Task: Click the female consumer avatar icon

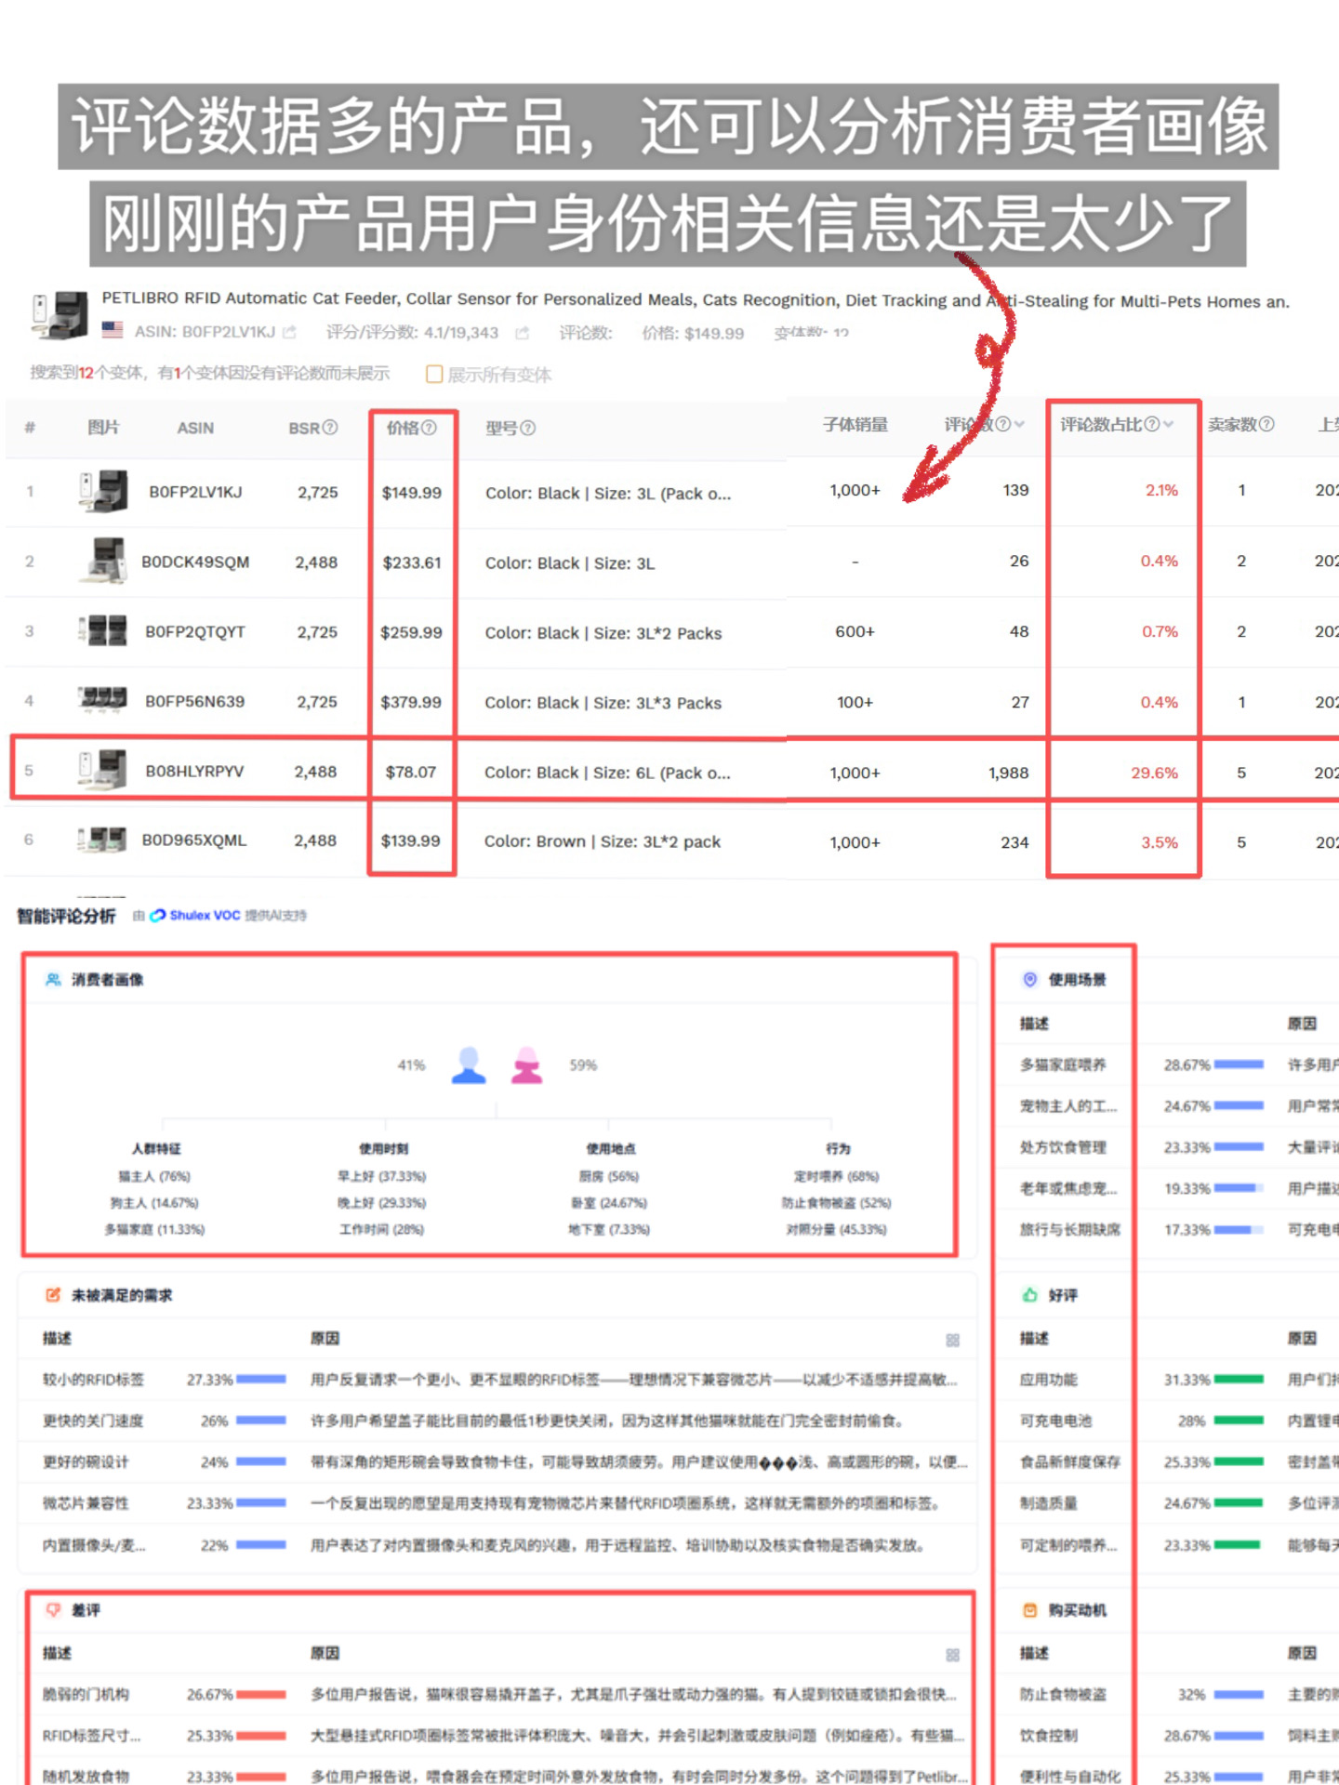Action: (x=527, y=1065)
